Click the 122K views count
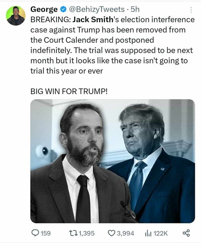The width and height of the screenshot is (201, 243). coord(160,233)
